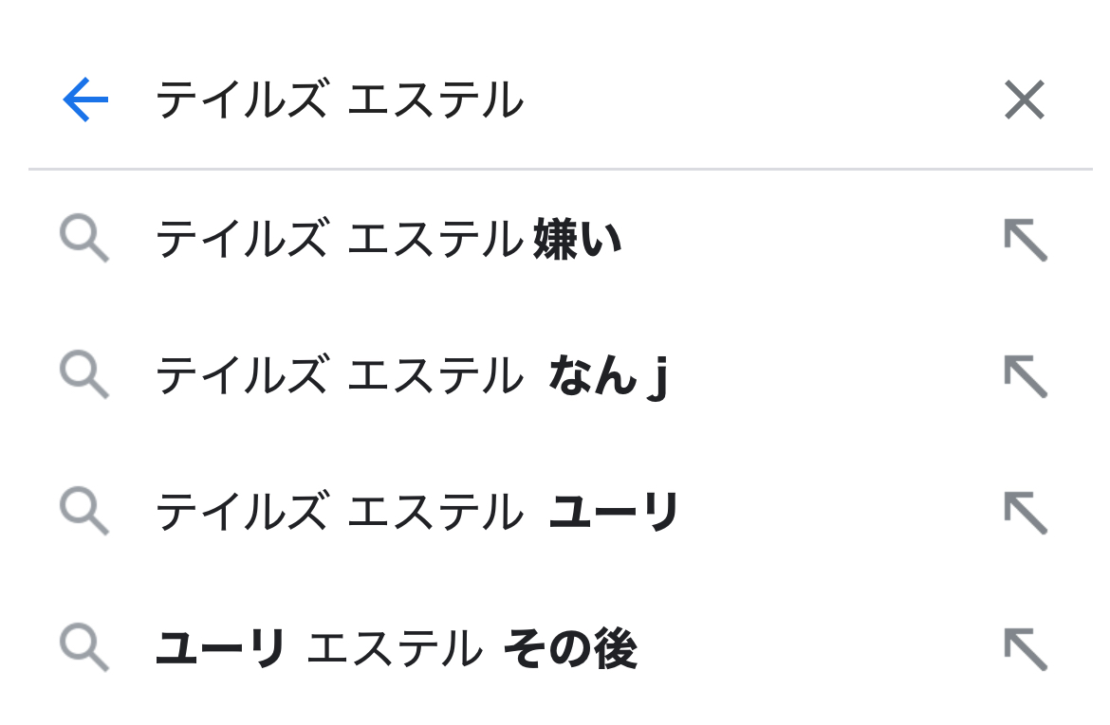Screen dimensions: 1110x725
Task: Click the bold text なん j
Action: [x=609, y=376]
